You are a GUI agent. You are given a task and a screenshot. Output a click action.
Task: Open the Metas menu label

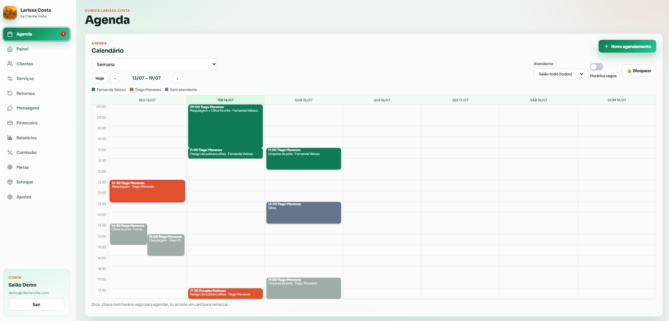click(22, 167)
